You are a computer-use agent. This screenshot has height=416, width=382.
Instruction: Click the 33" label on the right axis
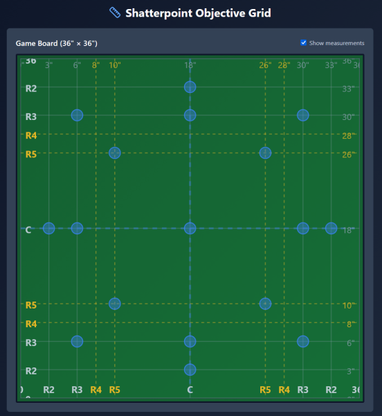pos(348,89)
